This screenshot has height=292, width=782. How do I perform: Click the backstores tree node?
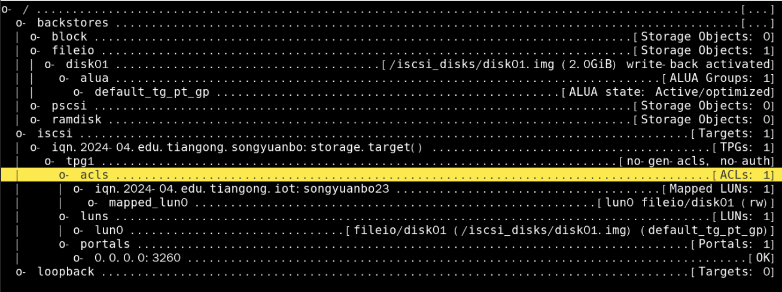tap(72, 23)
